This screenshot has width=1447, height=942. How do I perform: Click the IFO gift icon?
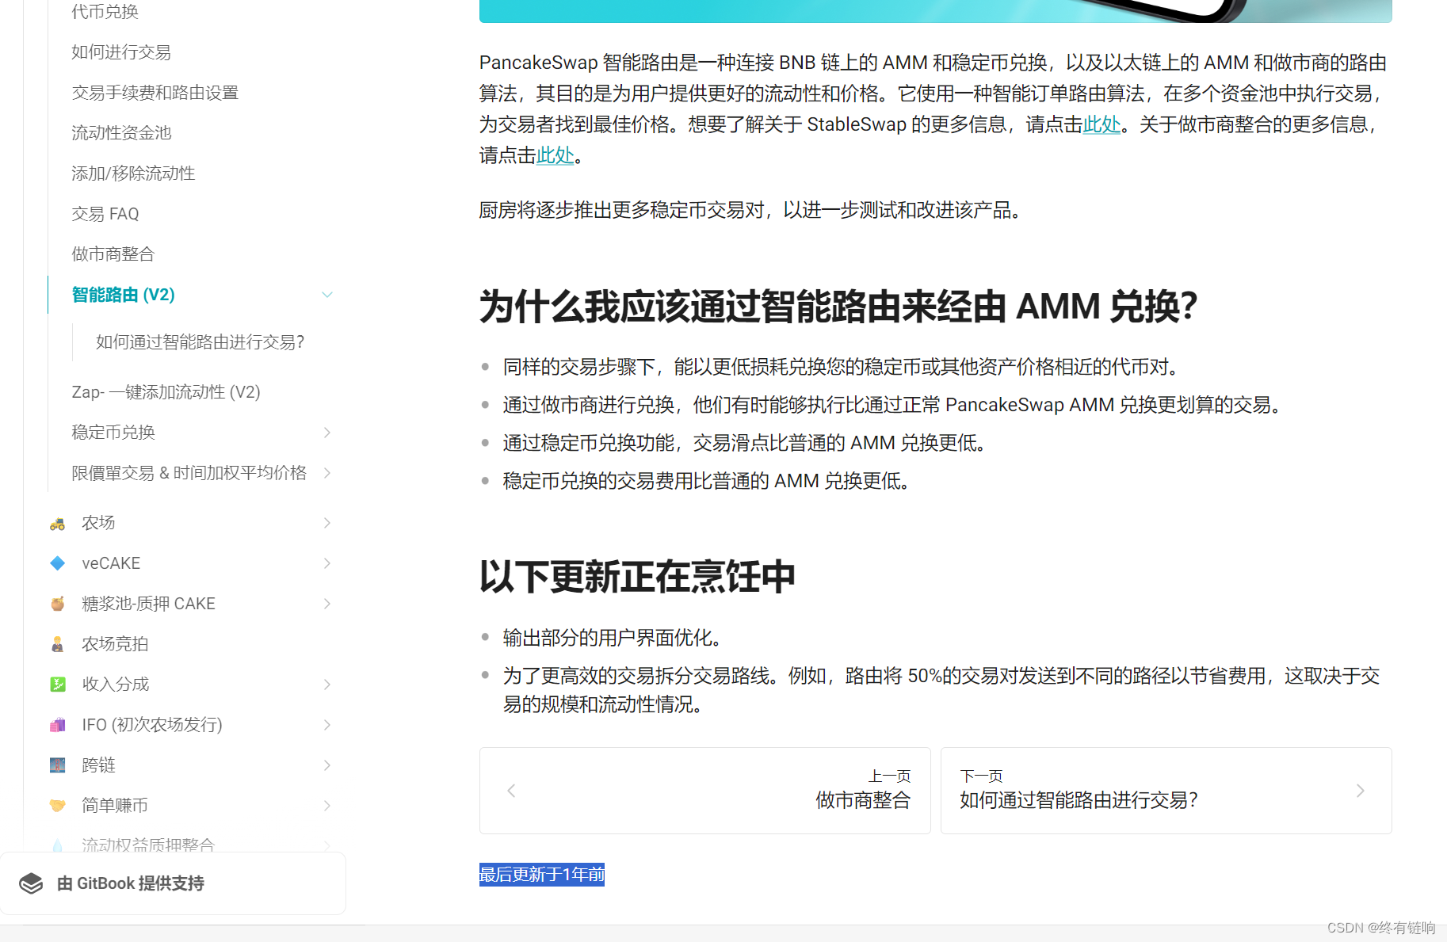pyautogui.click(x=57, y=725)
